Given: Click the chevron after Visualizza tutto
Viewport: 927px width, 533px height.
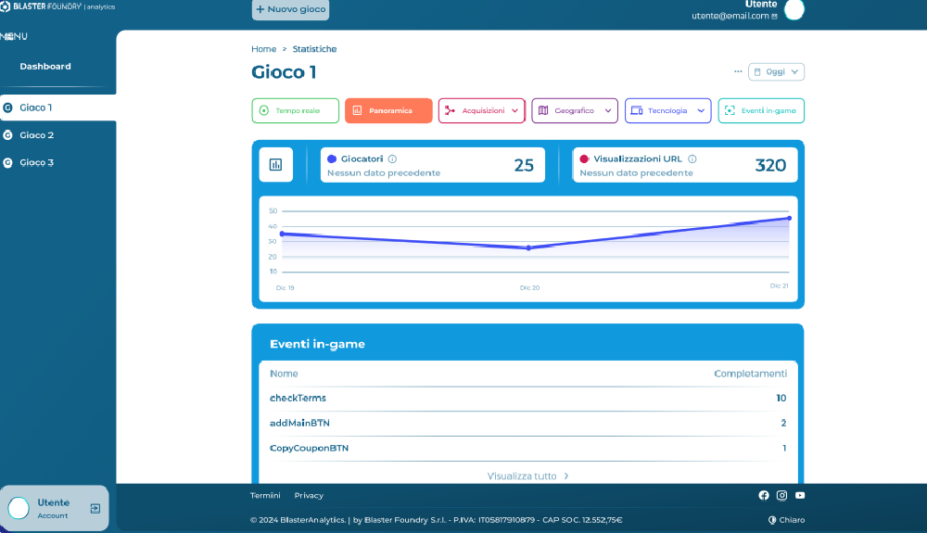Looking at the screenshot, I should [566, 476].
